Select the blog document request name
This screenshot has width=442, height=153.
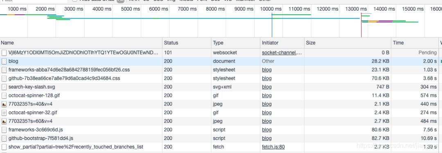pyautogui.click(x=14, y=61)
